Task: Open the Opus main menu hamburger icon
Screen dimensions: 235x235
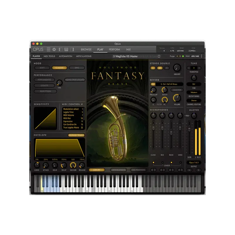Action: [x=48, y=49]
